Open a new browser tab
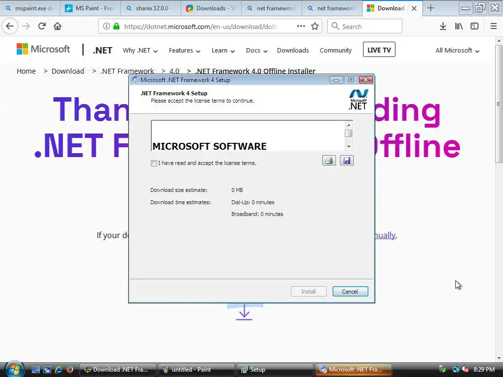503x377 pixels. tap(430, 8)
